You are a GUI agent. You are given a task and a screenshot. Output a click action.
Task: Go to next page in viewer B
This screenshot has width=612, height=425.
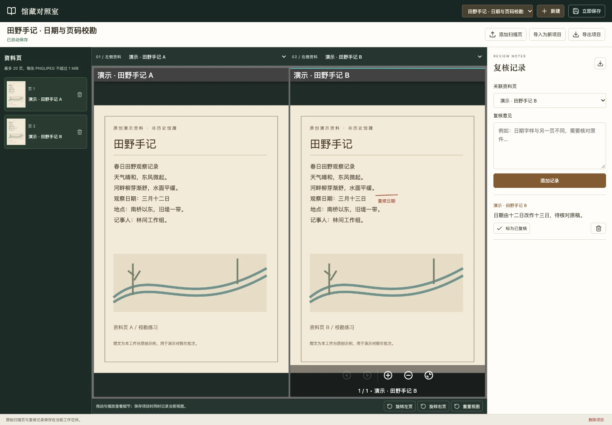(367, 375)
